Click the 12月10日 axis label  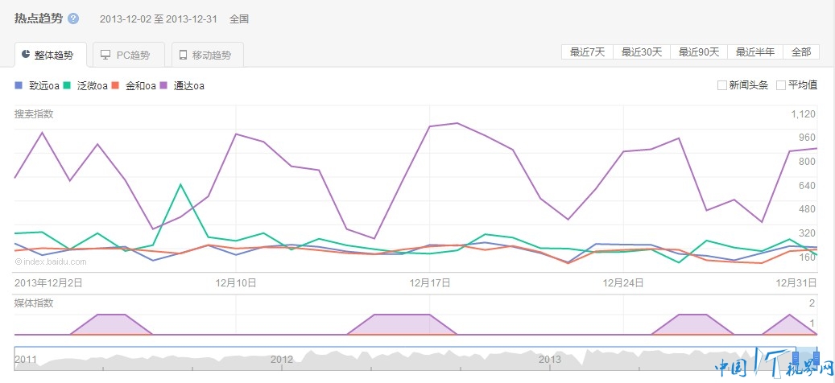235,282
